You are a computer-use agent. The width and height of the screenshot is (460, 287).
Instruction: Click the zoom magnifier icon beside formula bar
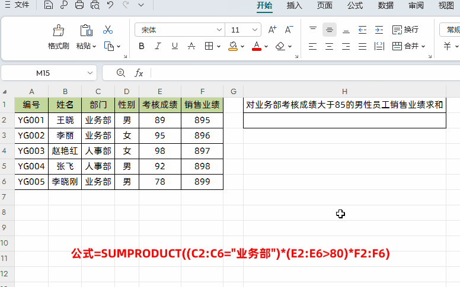pyautogui.click(x=120, y=73)
